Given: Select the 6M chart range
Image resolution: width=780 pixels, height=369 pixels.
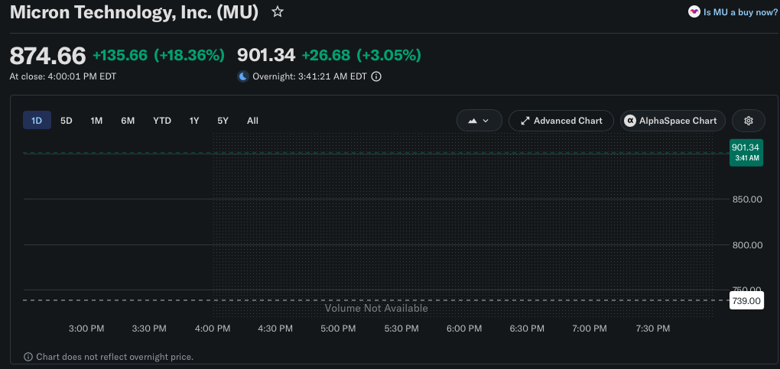Looking at the screenshot, I should [x=128, y=121].
